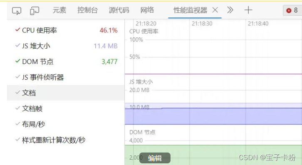
Task: Click the 20.0 MB axis label
Action: tap(139, 90)
